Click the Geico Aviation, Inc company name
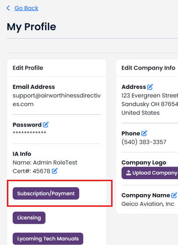 pos(148,204)
